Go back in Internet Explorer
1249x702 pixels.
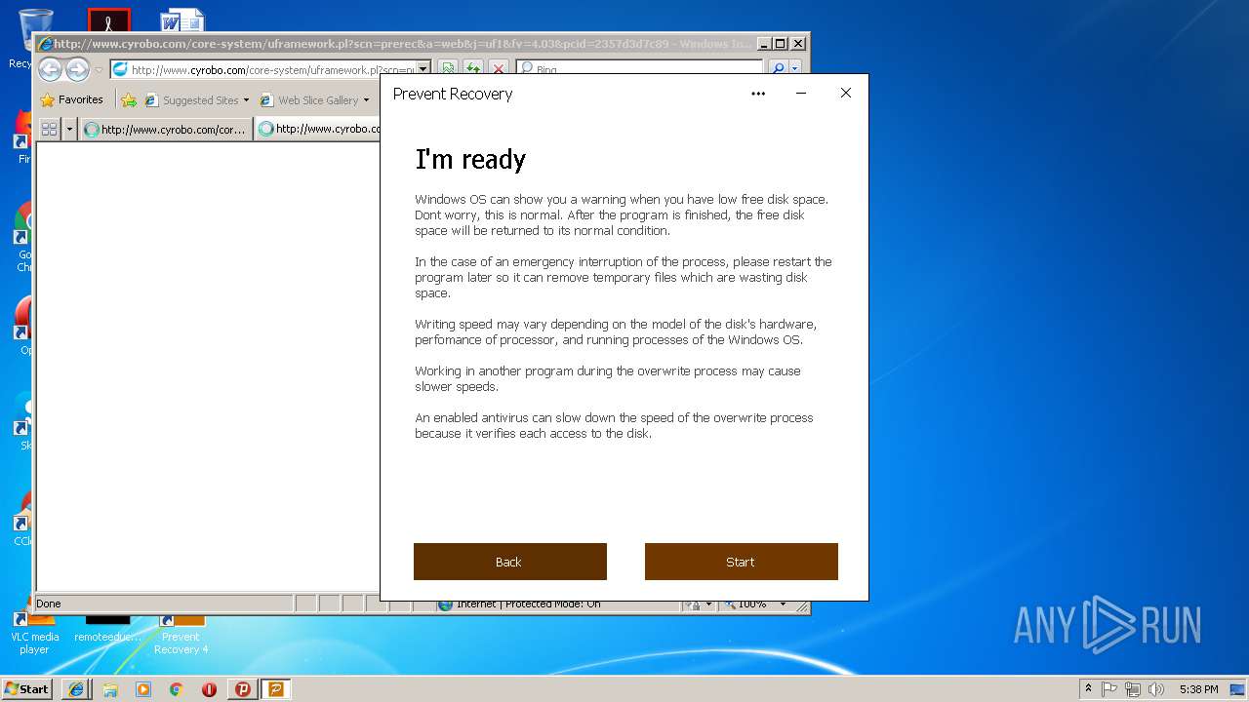coord(50,69)
